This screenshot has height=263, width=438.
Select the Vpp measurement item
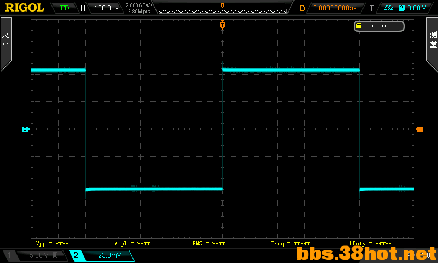[x=52, y=243]
